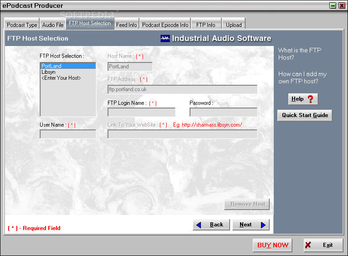The width and height of the screenshot is (348, 256).
Task: Click the Remove Host button
Action: [x=247, y=204]
